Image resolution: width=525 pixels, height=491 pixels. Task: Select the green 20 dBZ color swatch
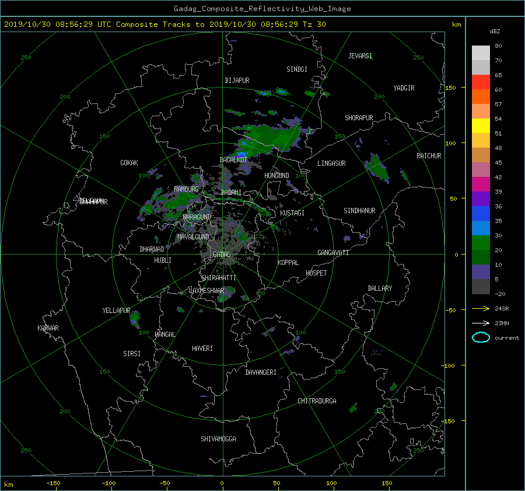coord(481,243)
